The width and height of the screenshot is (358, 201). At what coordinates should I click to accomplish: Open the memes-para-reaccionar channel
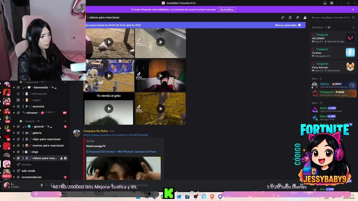[x=41, y=145]
